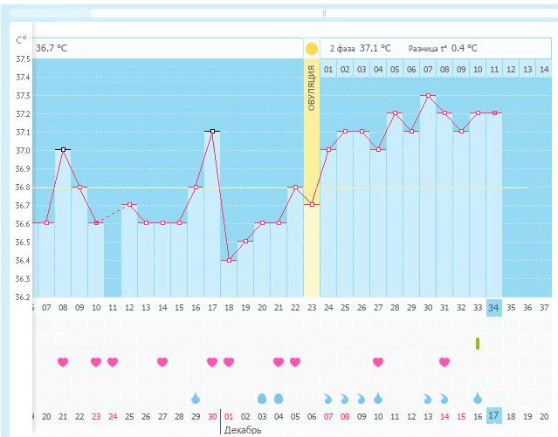
Task: Click the '2 фаза 37.1 °C' label
Action: [x=361, y=49]
